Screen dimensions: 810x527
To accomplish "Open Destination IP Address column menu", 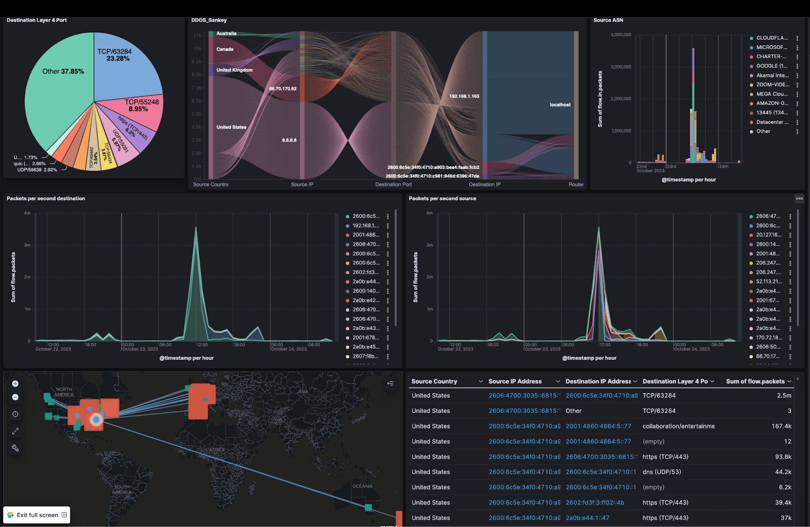I will click(x=635, y=382).
